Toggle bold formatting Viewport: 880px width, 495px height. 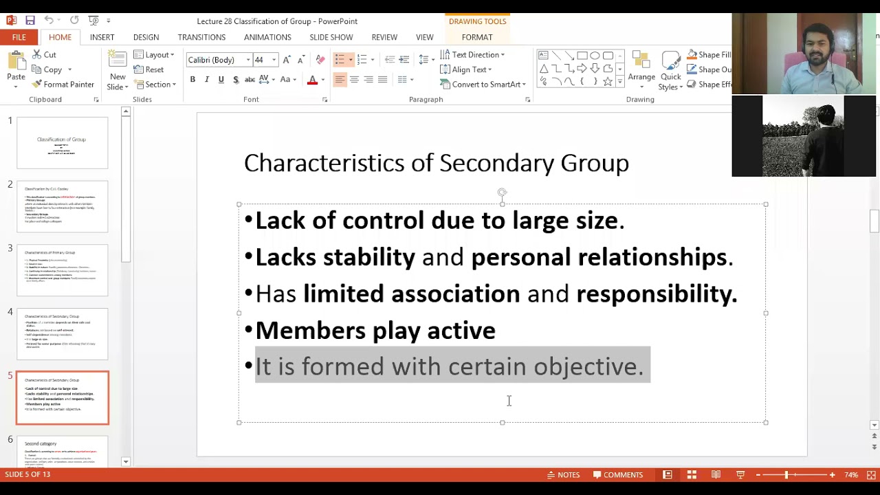(192, 80)
